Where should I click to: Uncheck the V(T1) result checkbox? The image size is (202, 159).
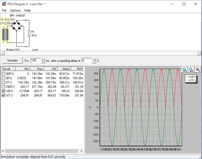pos(3,95)
